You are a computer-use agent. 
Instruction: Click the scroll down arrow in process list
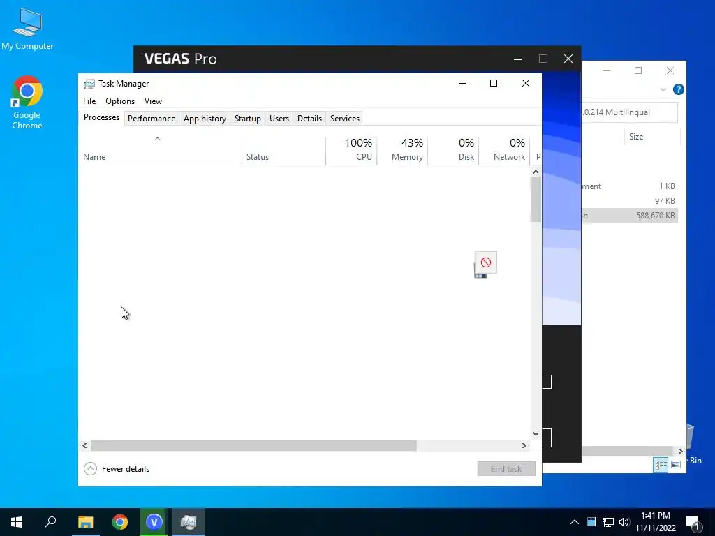tap(536, 434)
